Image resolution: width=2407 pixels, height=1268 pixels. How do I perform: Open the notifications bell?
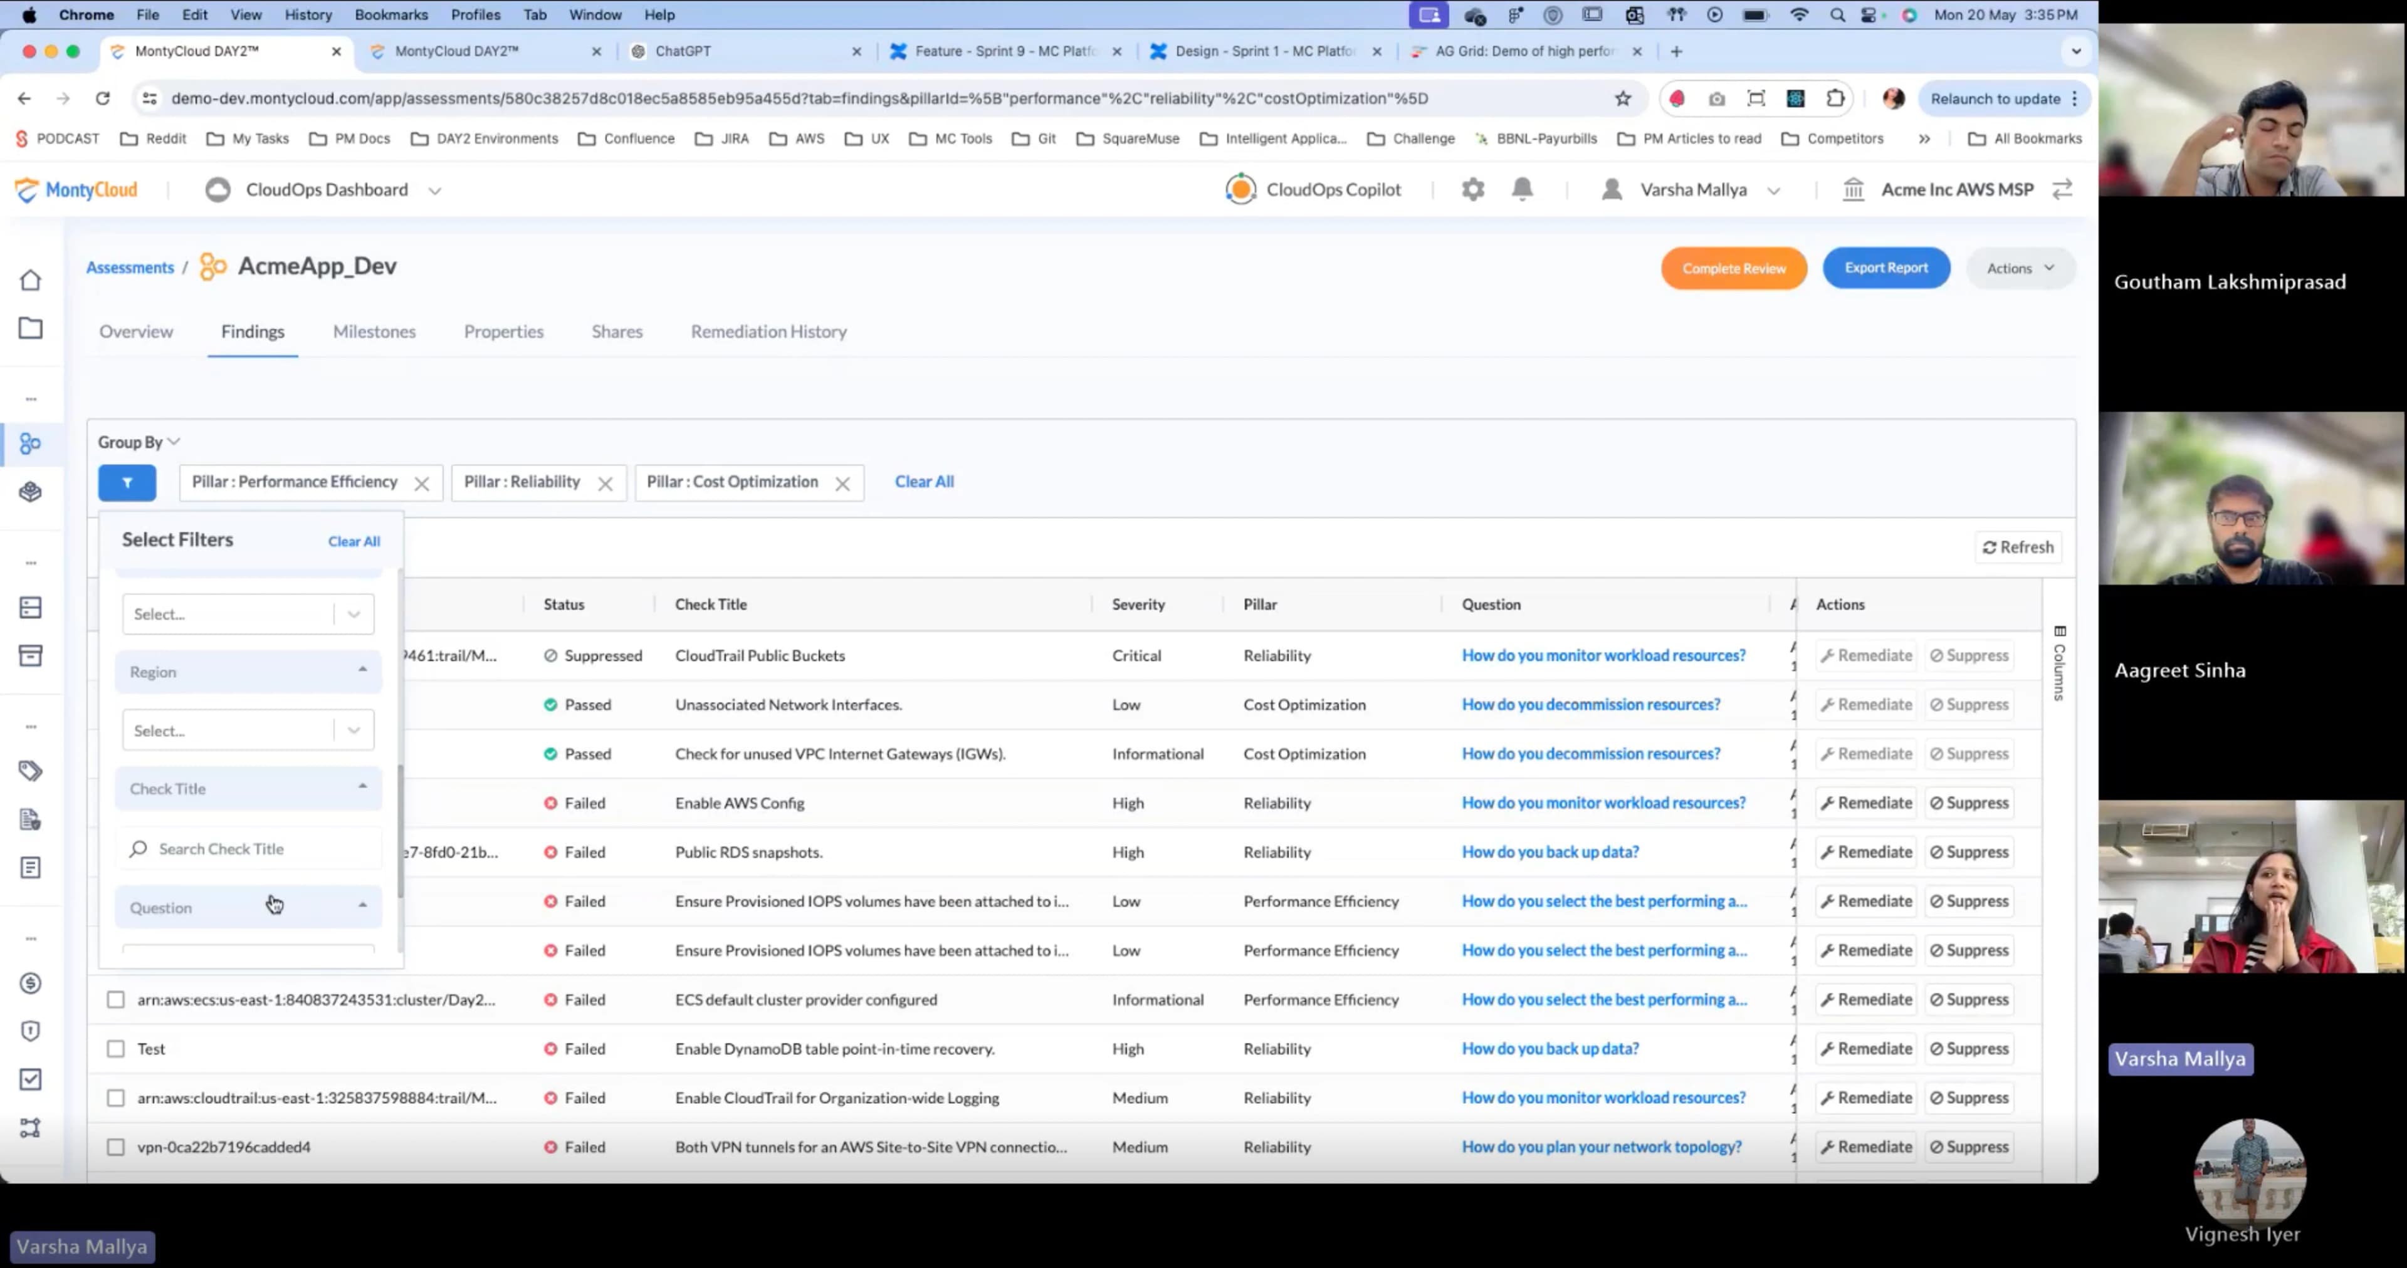(1522, 190)
